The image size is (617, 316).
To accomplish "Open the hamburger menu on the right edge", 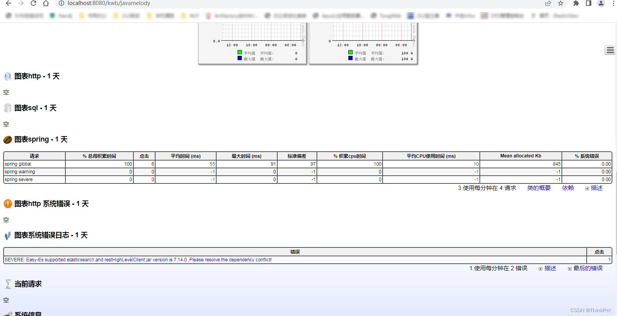I will tap(610, 50).
